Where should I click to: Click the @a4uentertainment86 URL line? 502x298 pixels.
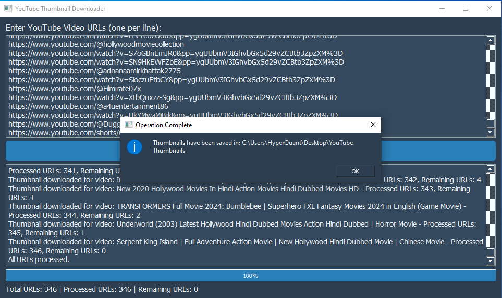(x=88, y=106)
